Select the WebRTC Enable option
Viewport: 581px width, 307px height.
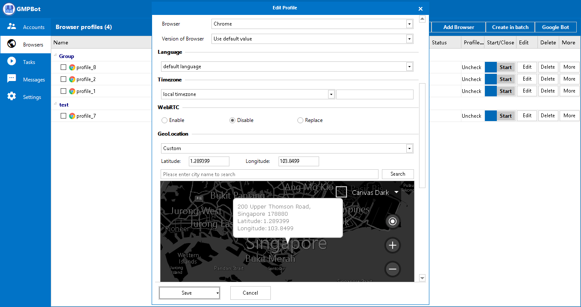coord(164,120)
